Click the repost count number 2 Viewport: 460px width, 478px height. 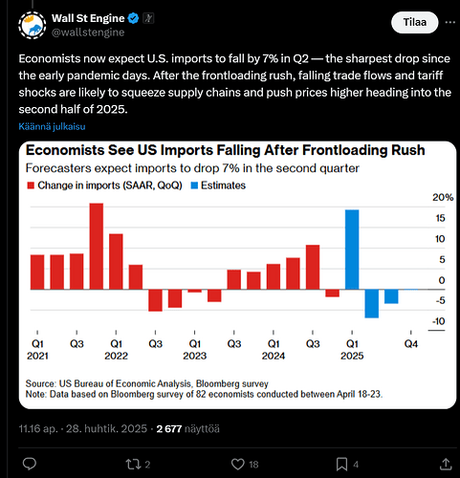(147, 465)
